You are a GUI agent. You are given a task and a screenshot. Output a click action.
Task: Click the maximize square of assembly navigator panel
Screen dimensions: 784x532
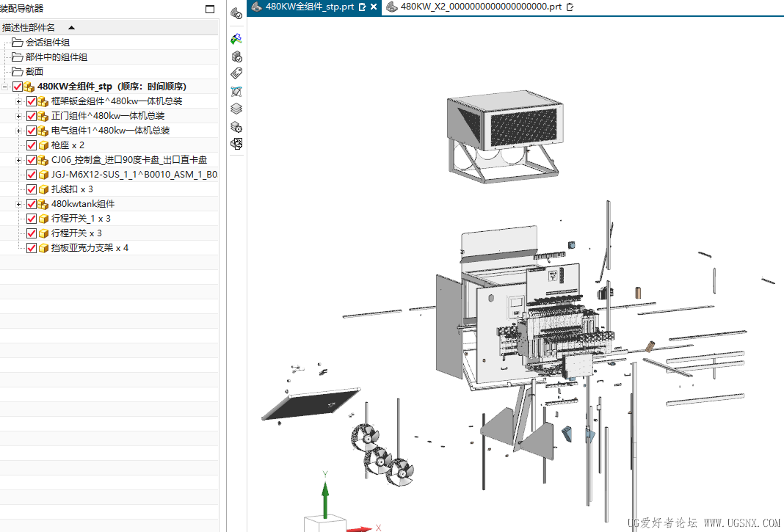tap(211, 10)
